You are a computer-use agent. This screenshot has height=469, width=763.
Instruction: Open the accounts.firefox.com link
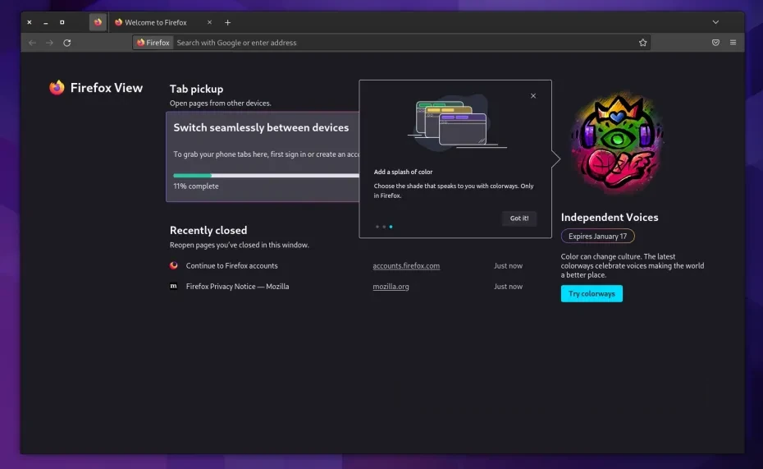[x=406, y=266]
